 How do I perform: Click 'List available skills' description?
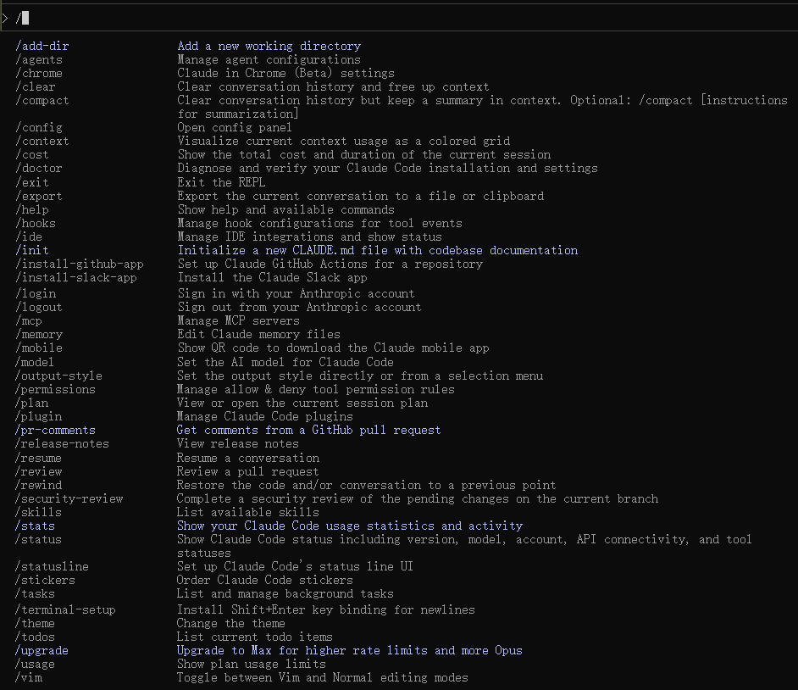click(x=248, y=512)
